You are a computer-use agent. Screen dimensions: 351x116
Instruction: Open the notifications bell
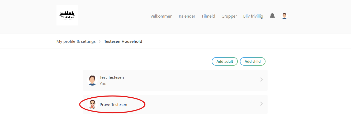272,16
